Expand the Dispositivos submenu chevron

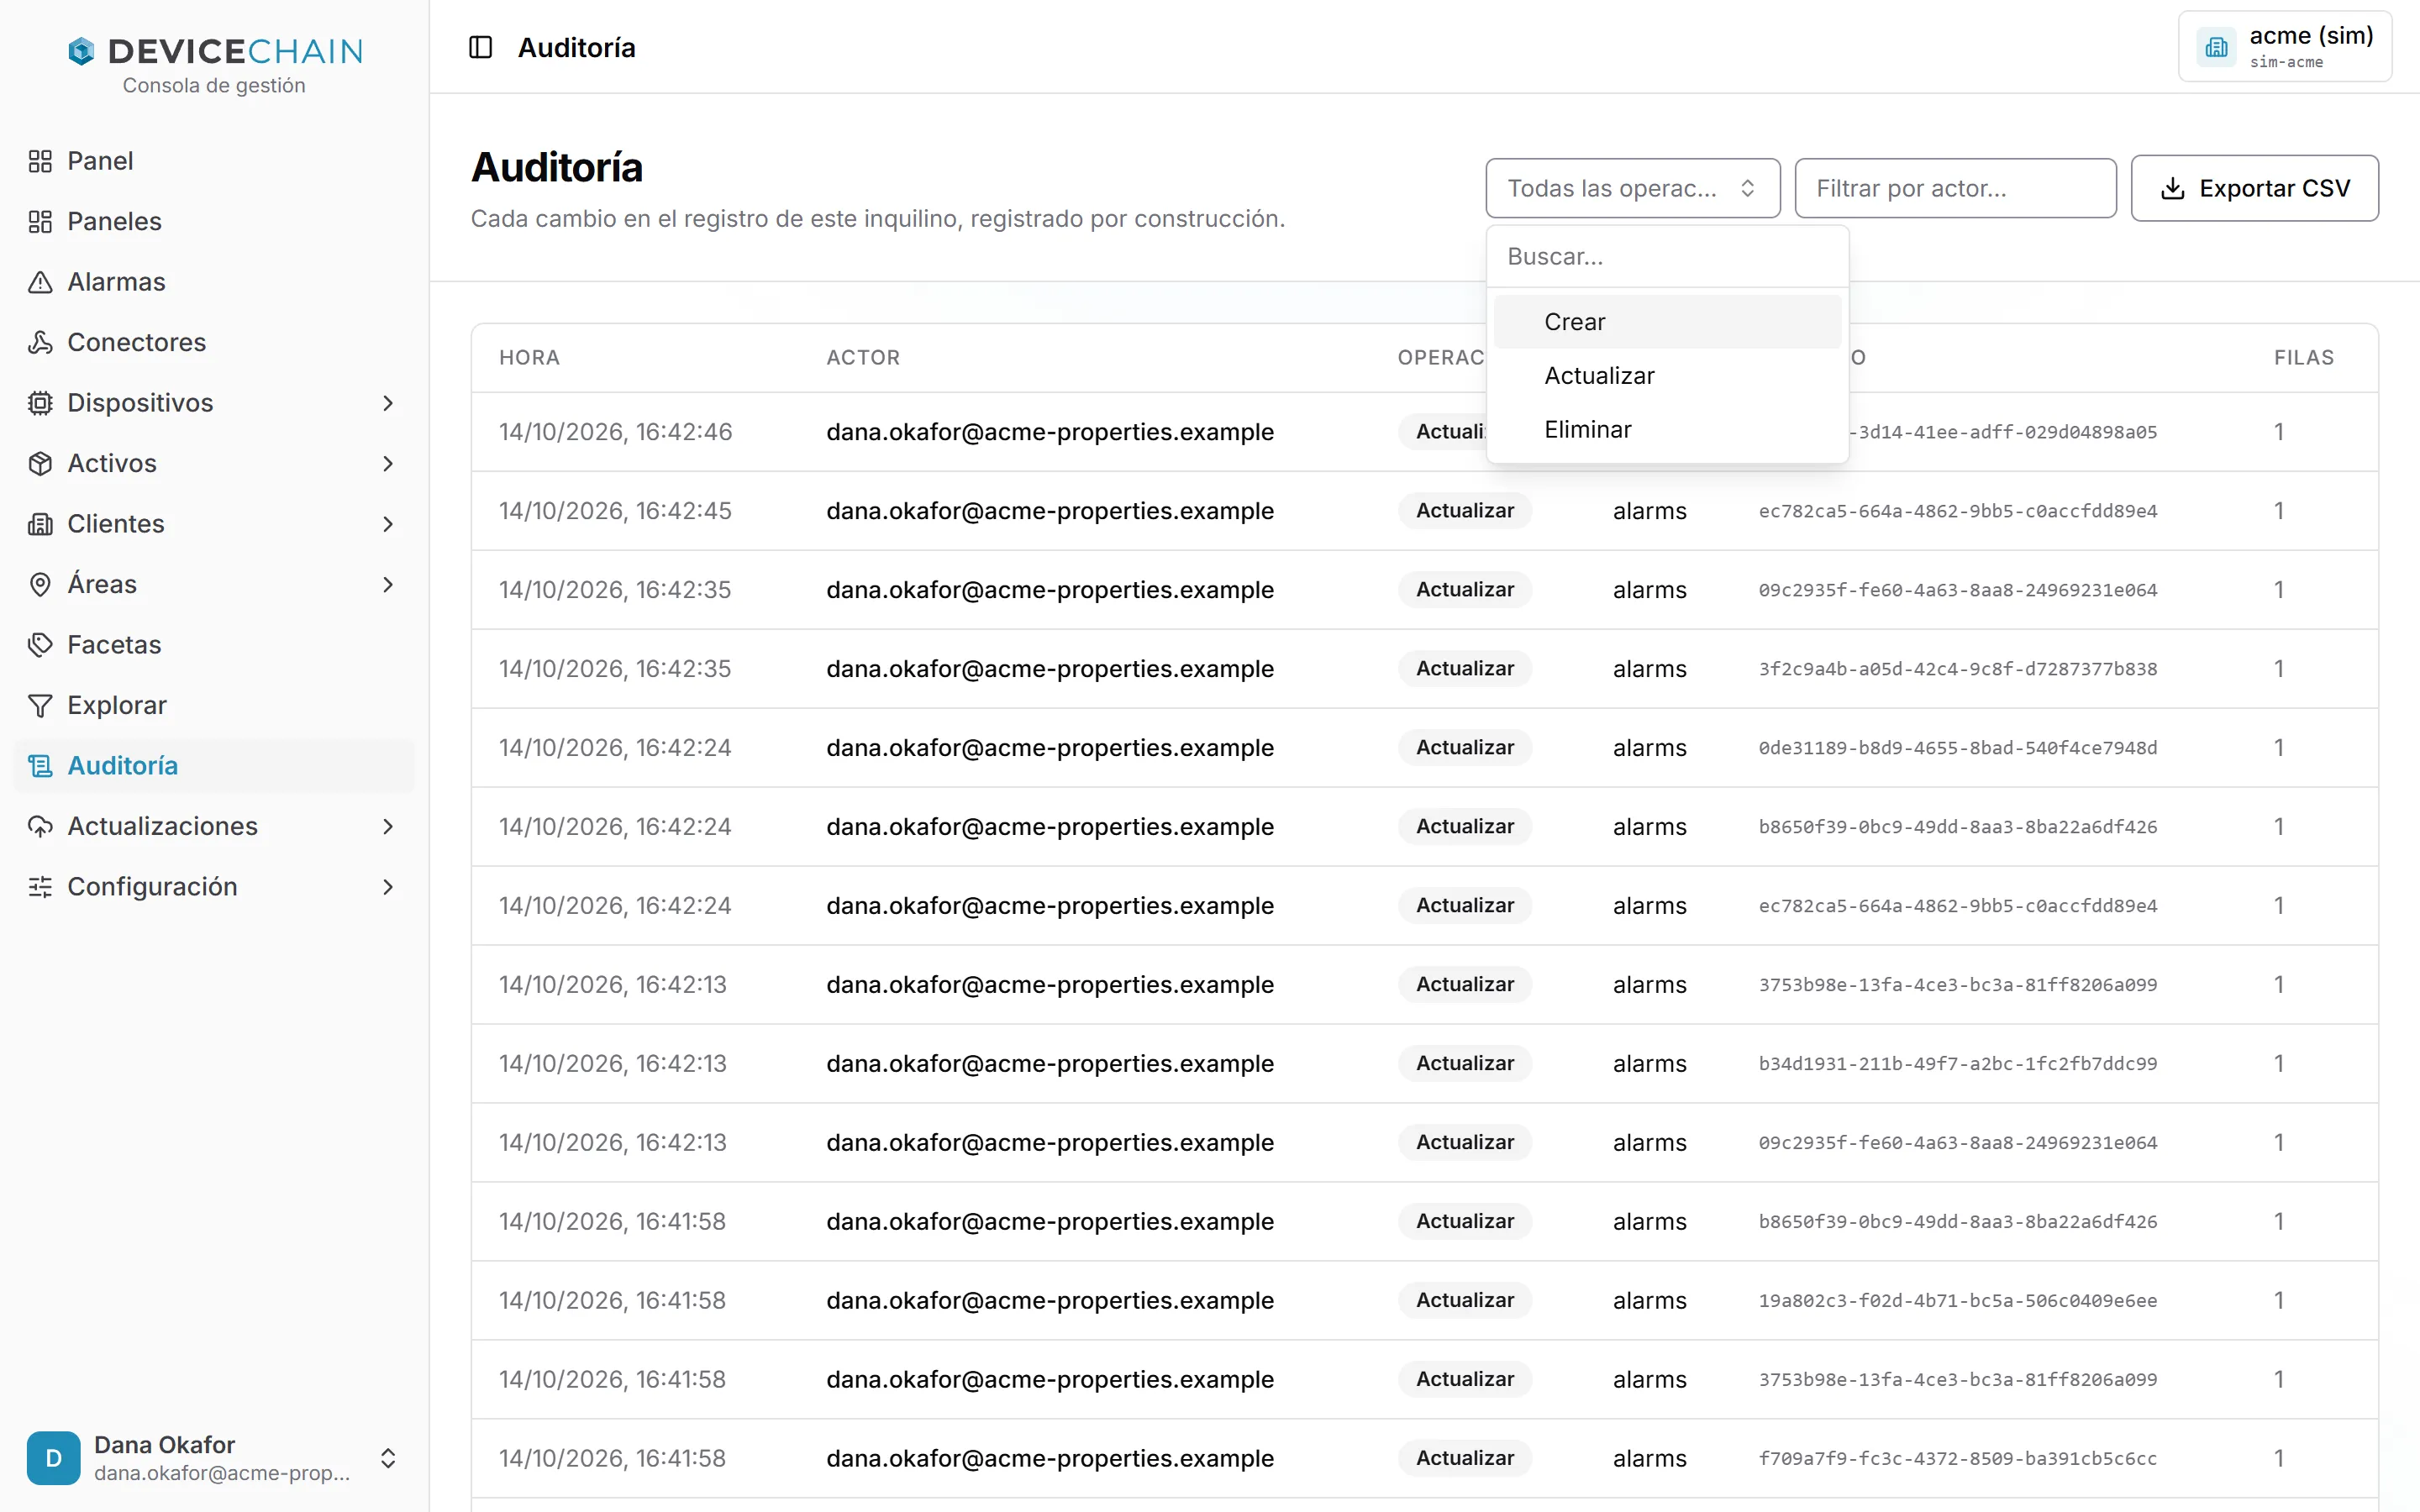(x=388, y=403)
